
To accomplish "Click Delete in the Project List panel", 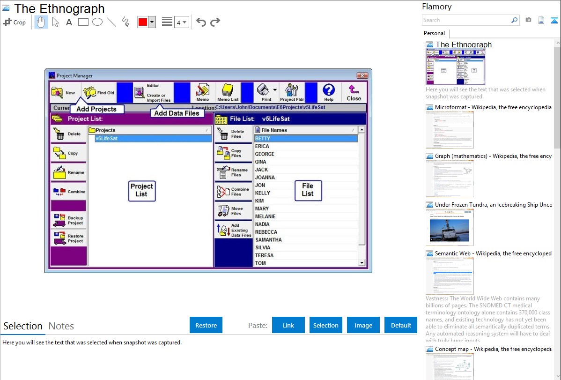I will (68, 134).
